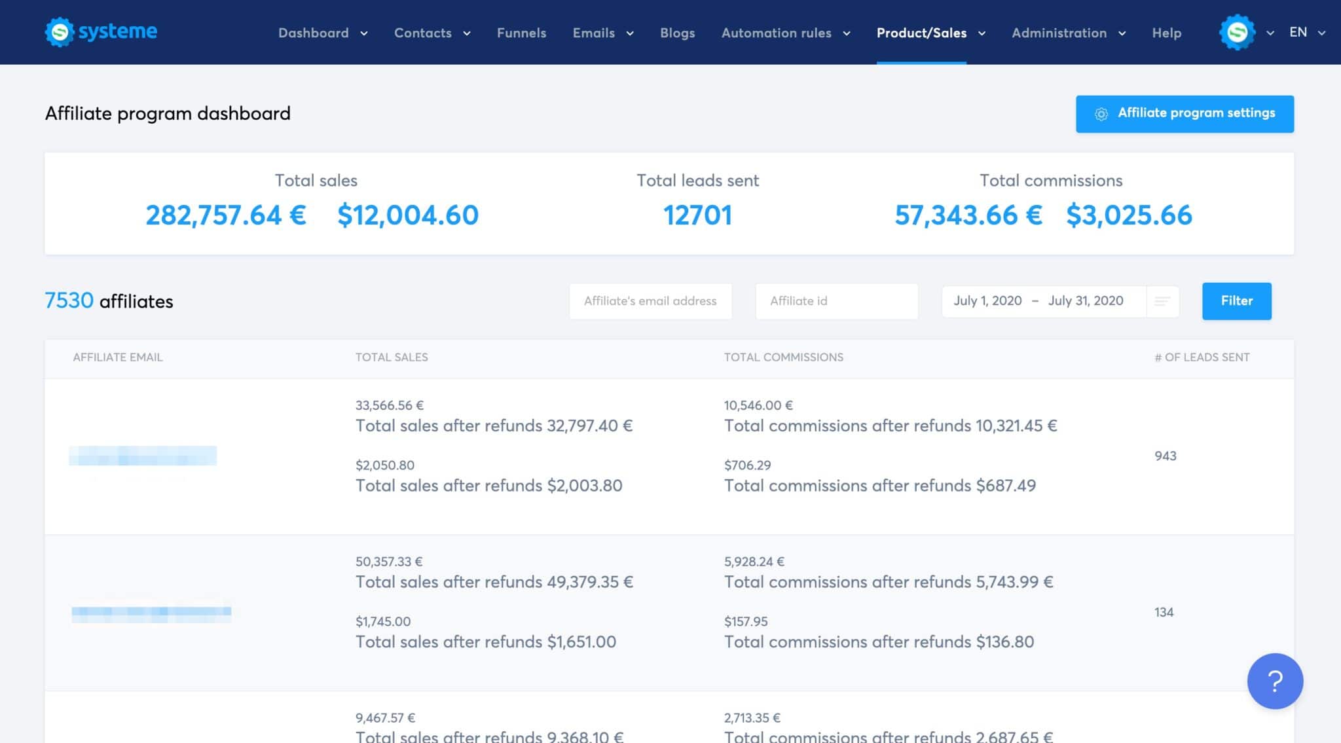Click the date range list icon
Viewport: 1341px width, 743px height.
pos(1162,301)
